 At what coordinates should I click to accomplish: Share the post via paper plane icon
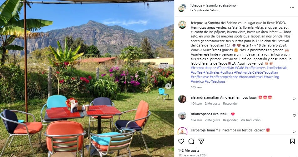click(201, 141)
